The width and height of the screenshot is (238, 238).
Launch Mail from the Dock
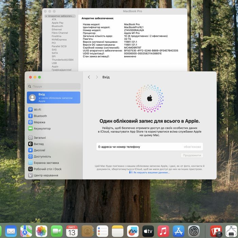(x=11, y=231)
